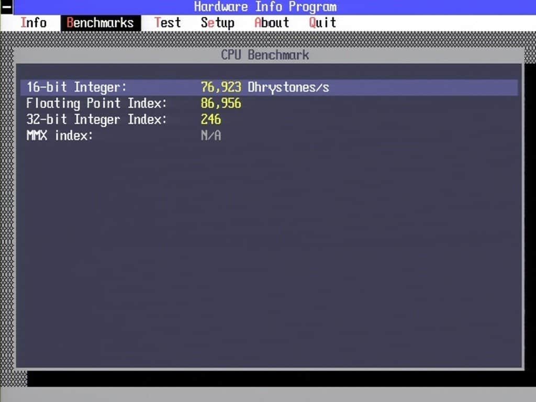
Task: Open the About menu
Action: tap(272, 23)
